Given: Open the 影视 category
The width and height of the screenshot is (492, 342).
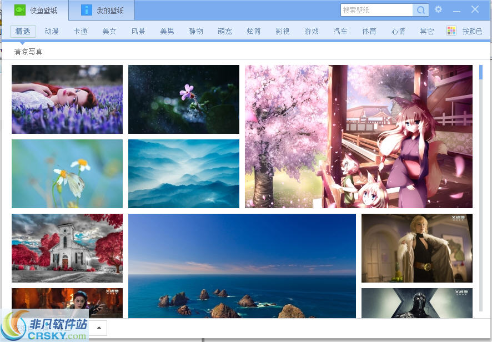Looking at the screenshot, I should 283,31.
